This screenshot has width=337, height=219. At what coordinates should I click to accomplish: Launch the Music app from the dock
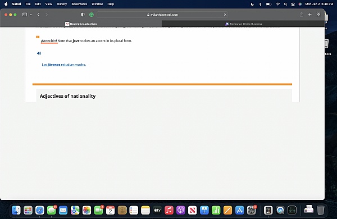(x=169, y=210)
